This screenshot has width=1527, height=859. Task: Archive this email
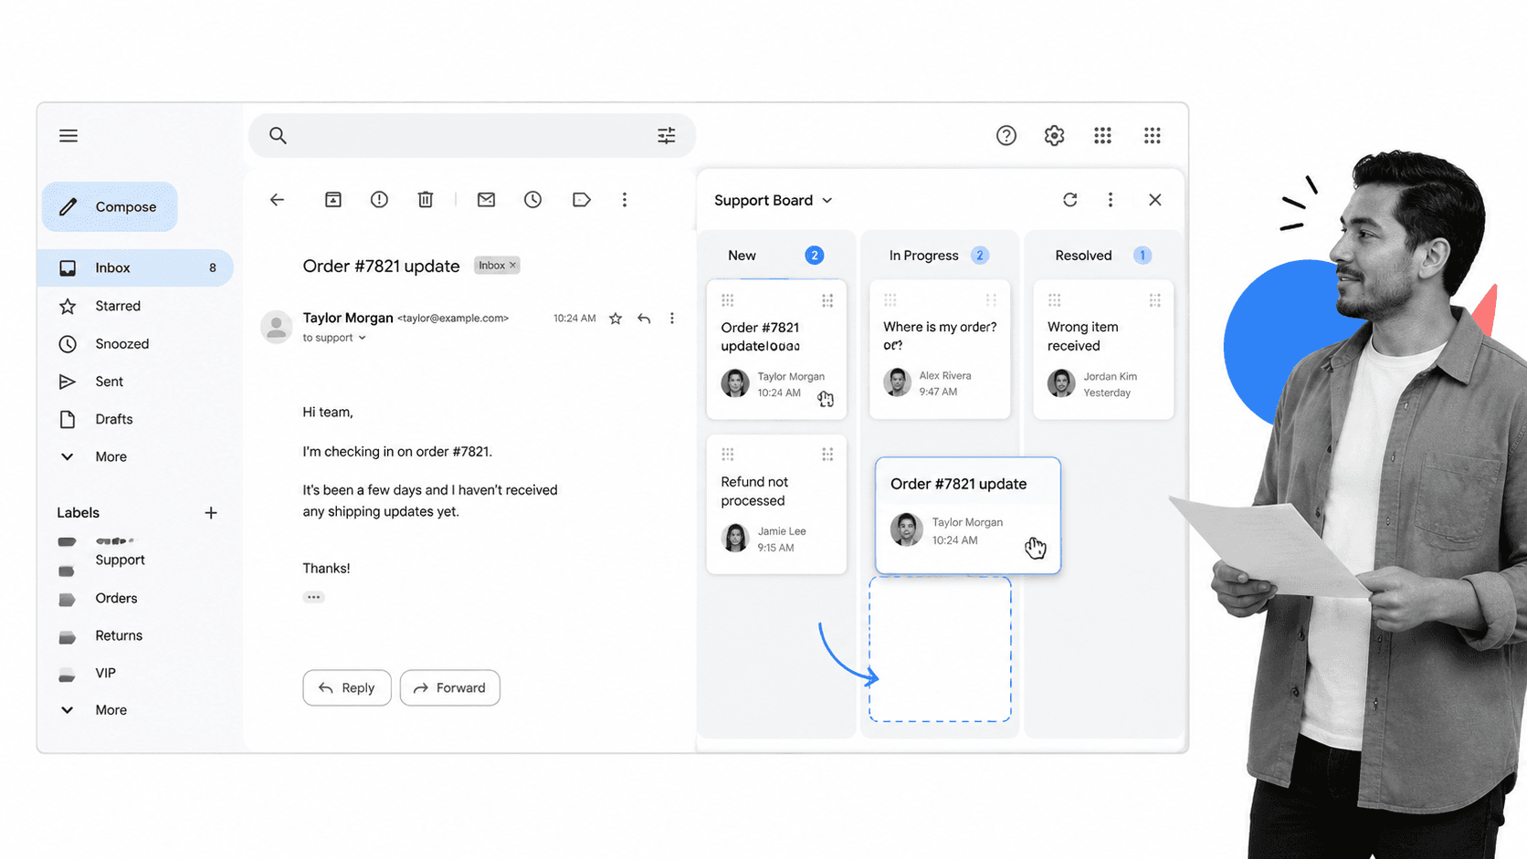[333, 200]
